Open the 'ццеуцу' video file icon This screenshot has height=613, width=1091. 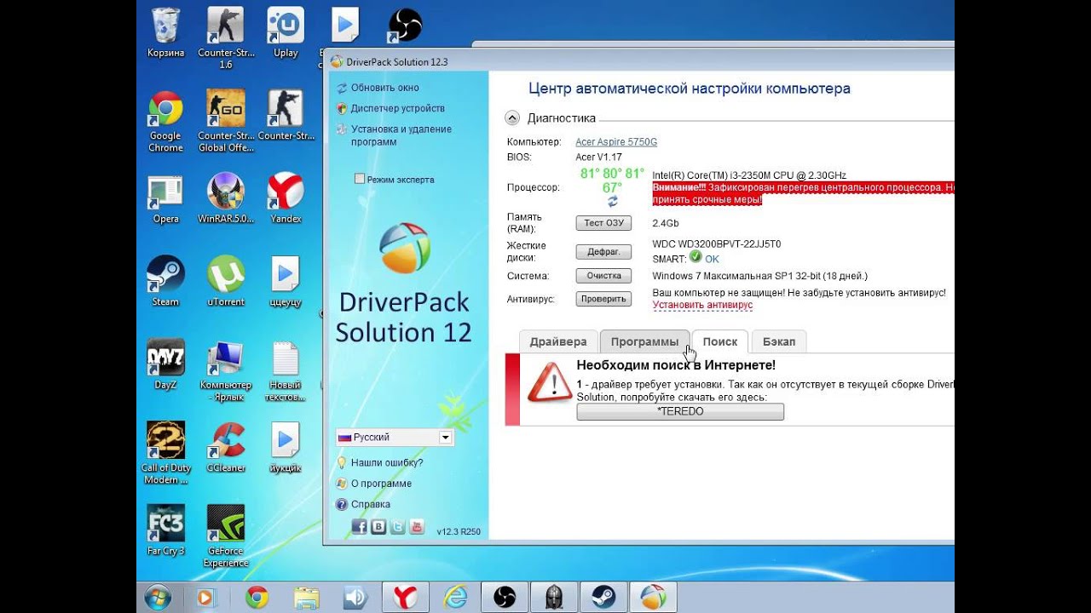pyautogui.click(x=286, y=282)
